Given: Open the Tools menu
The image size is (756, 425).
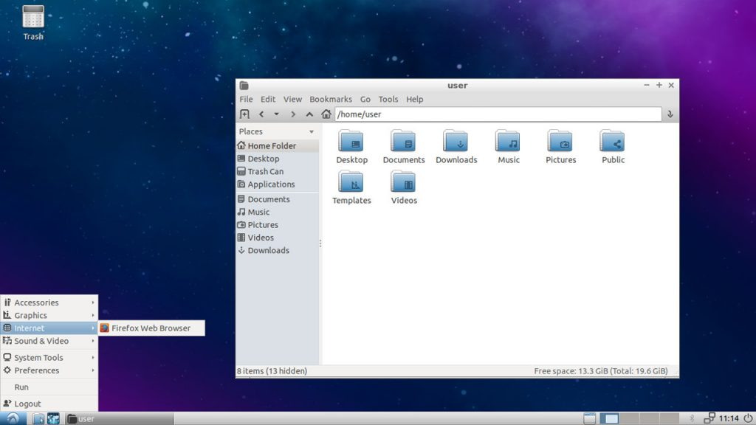Looking at the screenshot, I should pos(388,100).
